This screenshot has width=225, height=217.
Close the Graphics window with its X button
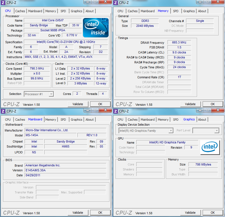coord(218,110)
